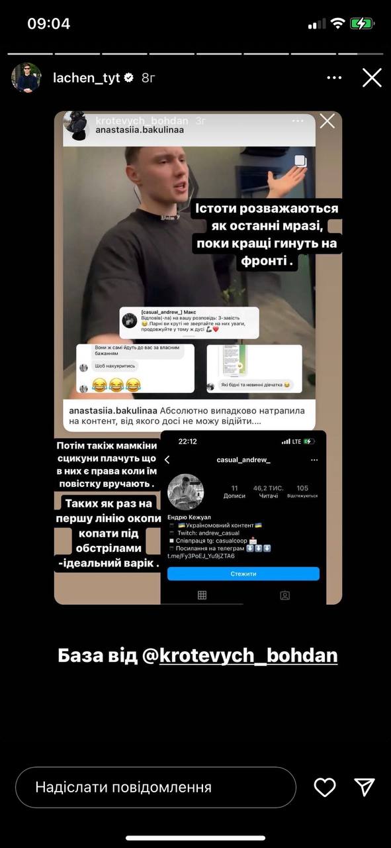The image size is (391, 848).
Task: Tap the verified badge next to lachen_tyt
Action: (130, 78)
